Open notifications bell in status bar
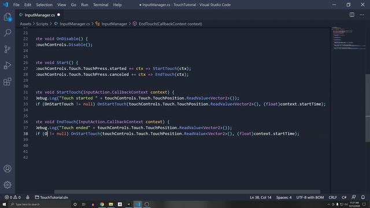 363,197
